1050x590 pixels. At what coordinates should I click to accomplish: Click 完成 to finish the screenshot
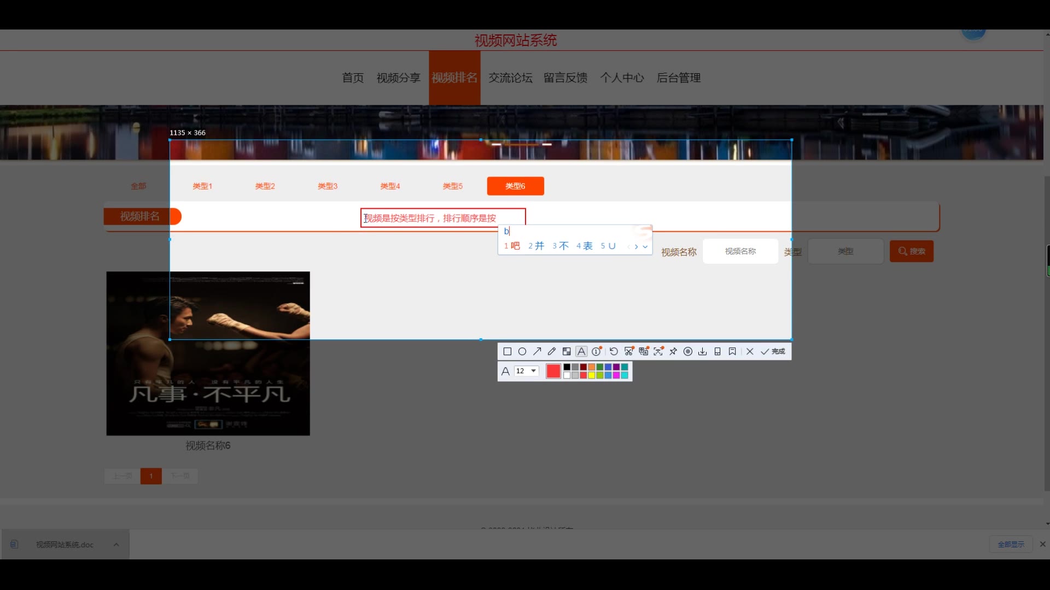coord(773,351)
